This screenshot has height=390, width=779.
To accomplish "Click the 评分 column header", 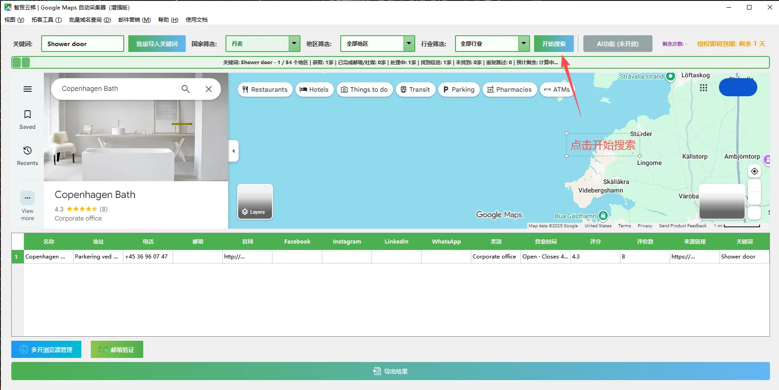I will pyautogui.click(x=596, y=242).
